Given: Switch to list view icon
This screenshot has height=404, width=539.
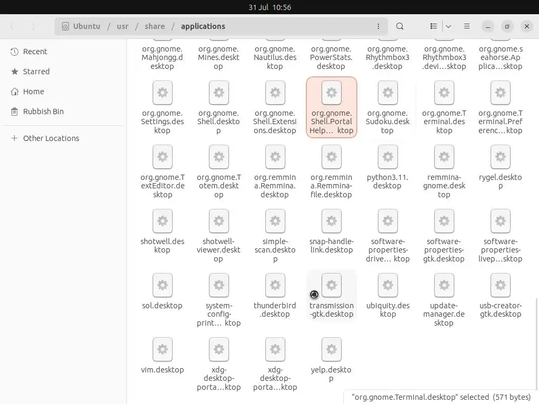Looking at the screenshot, I should [434, 26].
